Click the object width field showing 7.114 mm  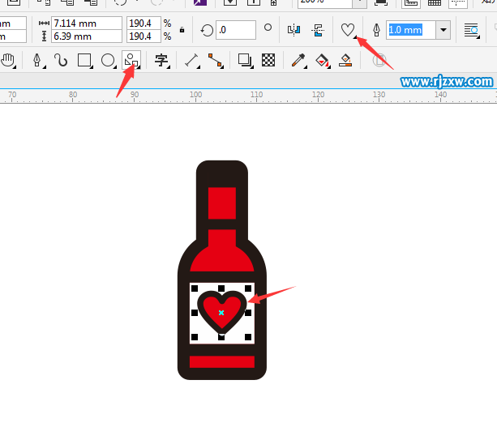pos(87,23)
